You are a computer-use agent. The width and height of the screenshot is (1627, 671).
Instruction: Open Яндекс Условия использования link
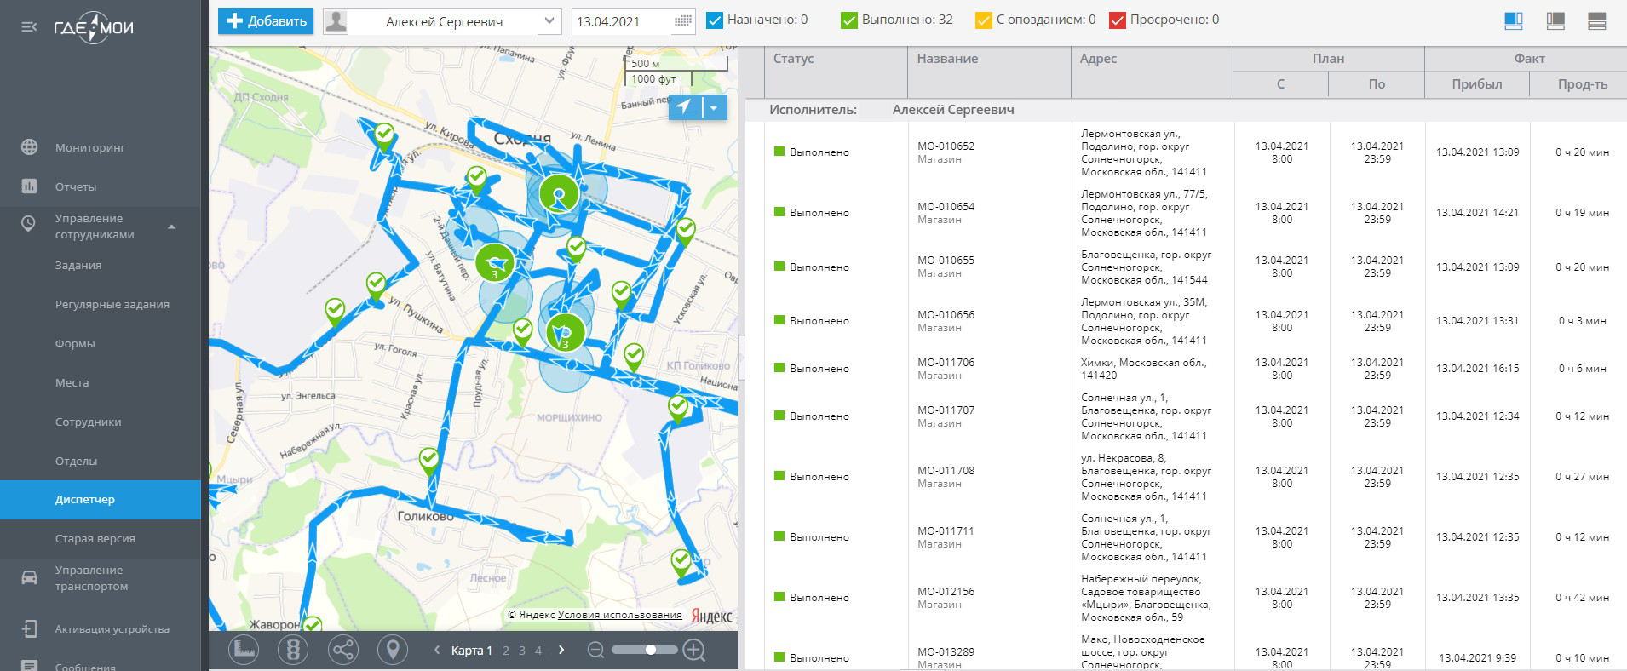coord(620,615)
